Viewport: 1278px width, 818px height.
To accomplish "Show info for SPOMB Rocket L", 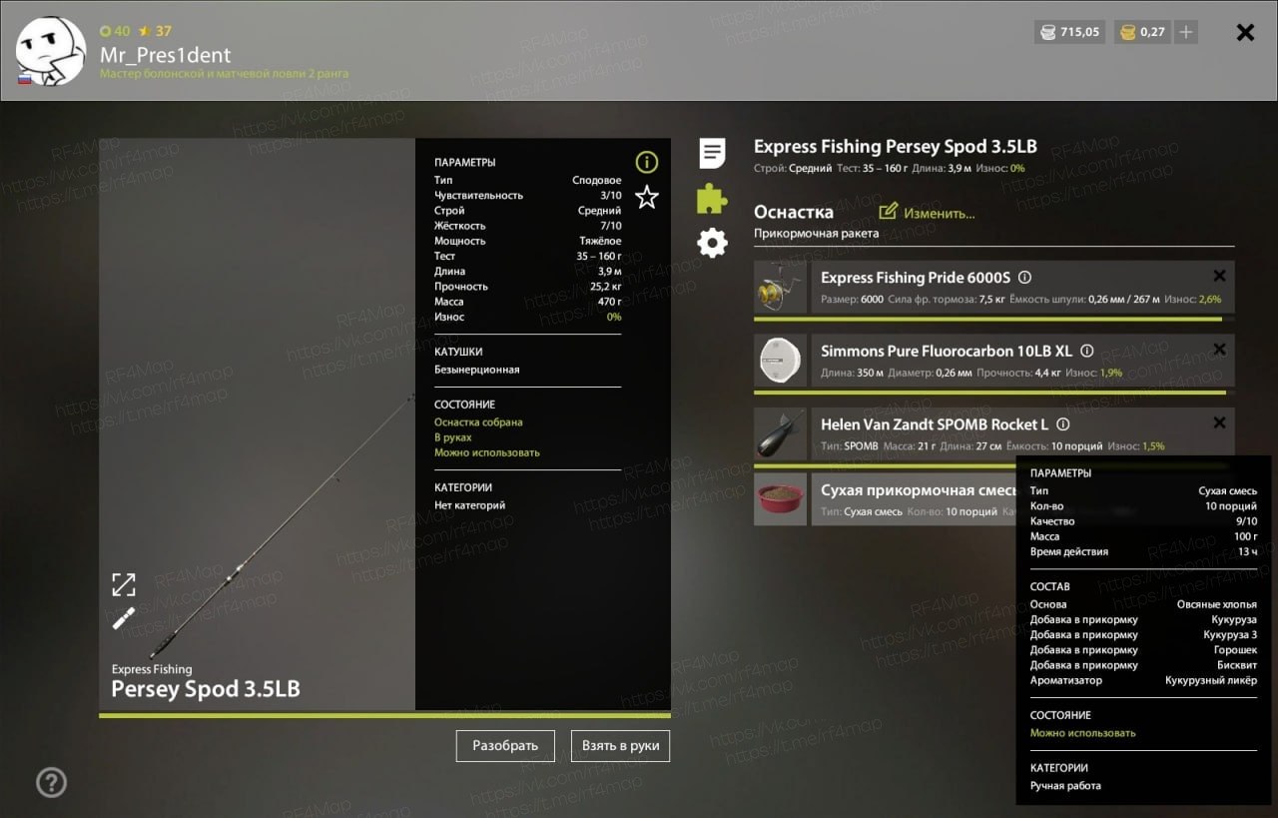I will [1063, 424].
